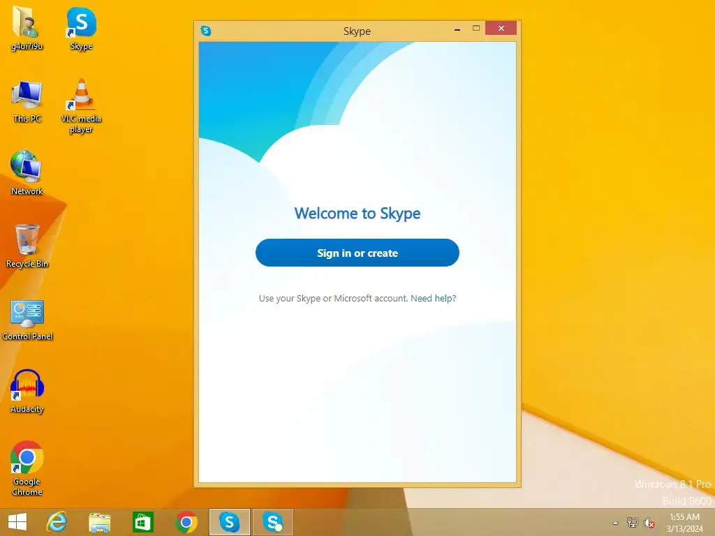Open the network status tray icon

tap(632, 522)
